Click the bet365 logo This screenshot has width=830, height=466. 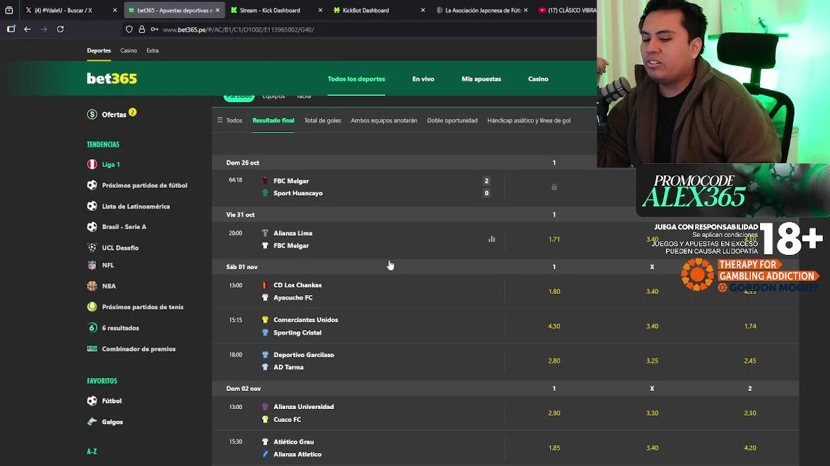pyautogui.click(x=112, y=78)
